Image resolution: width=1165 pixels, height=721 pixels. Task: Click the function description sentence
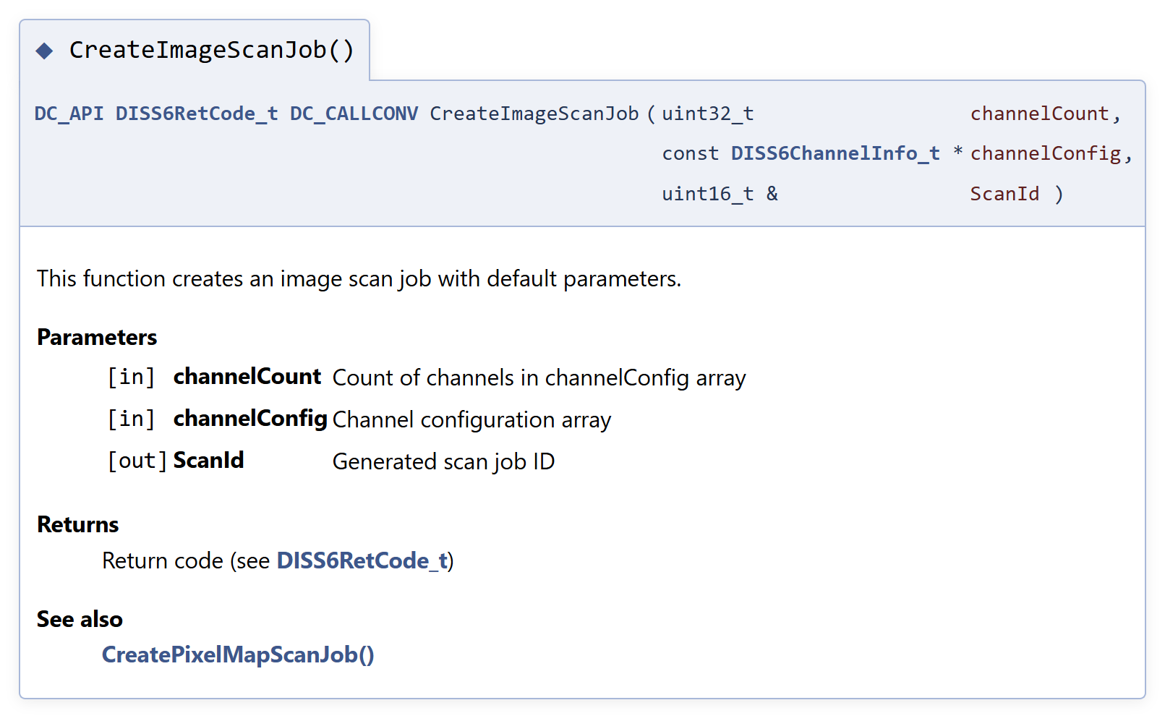click(359, 278)
